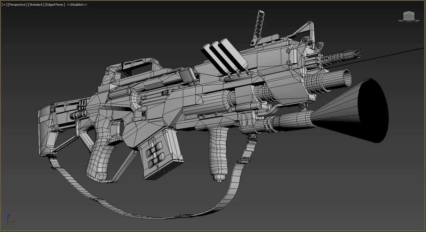Click the <<Disabled>> viewport filter label
Image resolution: width=426 pixels, height=232 pixels.
(77, 5)
